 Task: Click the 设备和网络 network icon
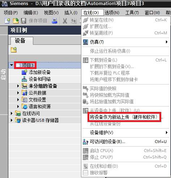pyautogui.click(x=24, y=79)
